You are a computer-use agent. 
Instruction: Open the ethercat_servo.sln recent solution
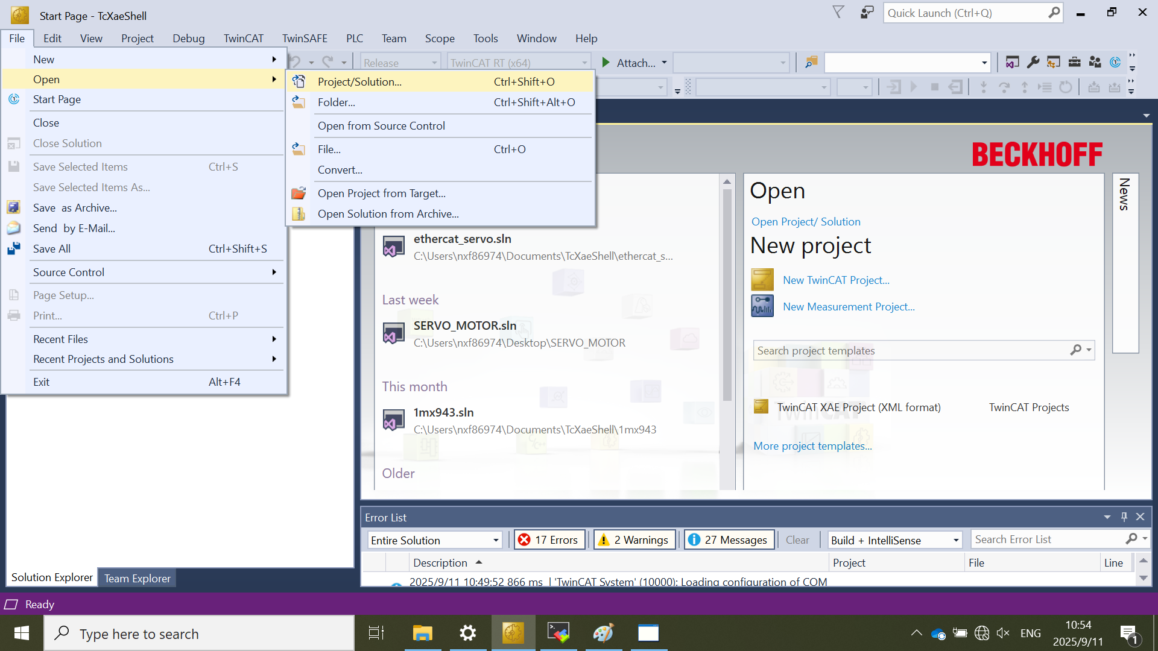click(462, 239)
